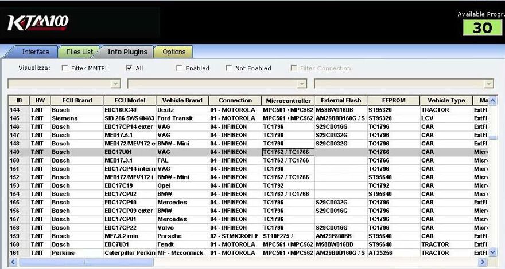Click the AM29F800BB flash cell
505x269 pixels.
[x=341, y=236]
